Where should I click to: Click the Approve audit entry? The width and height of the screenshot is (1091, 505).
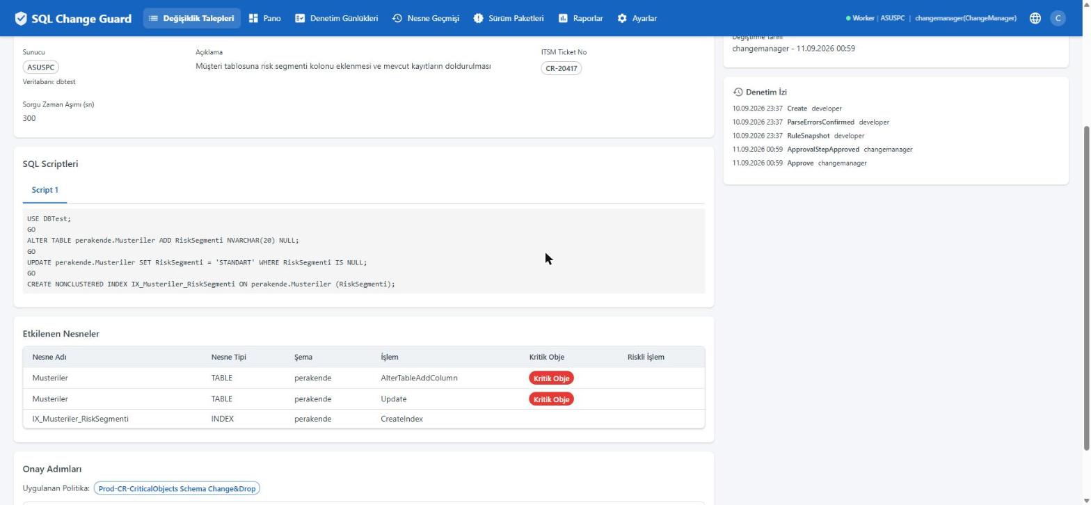coord(800,163)
